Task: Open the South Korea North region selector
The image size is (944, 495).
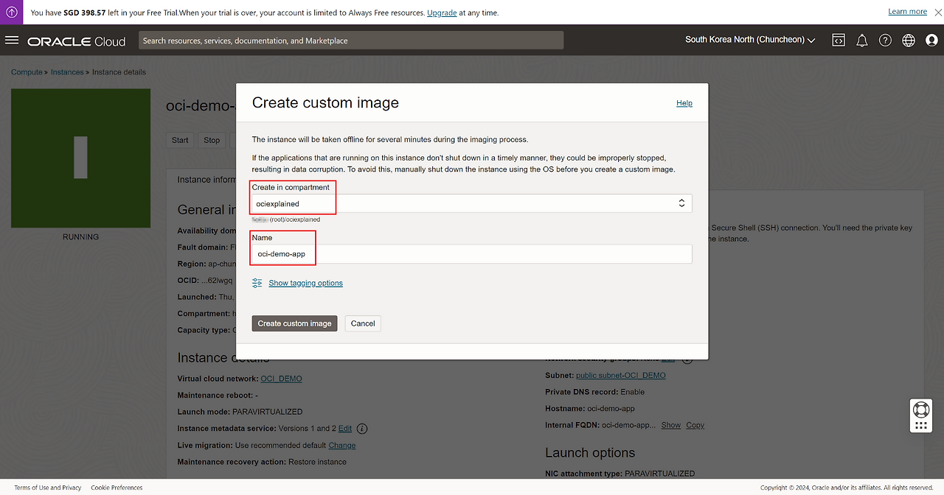Action: coord(750,40)
